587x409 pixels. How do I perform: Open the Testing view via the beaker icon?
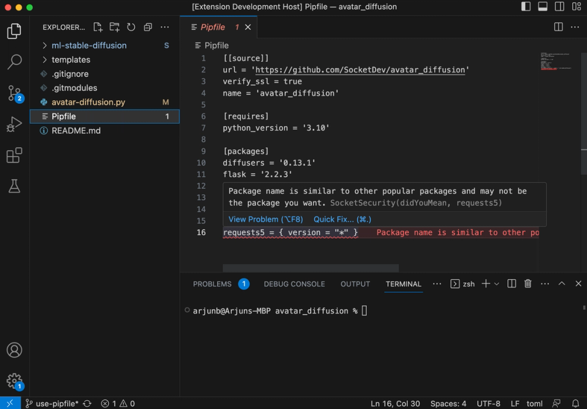coord(15,187)
